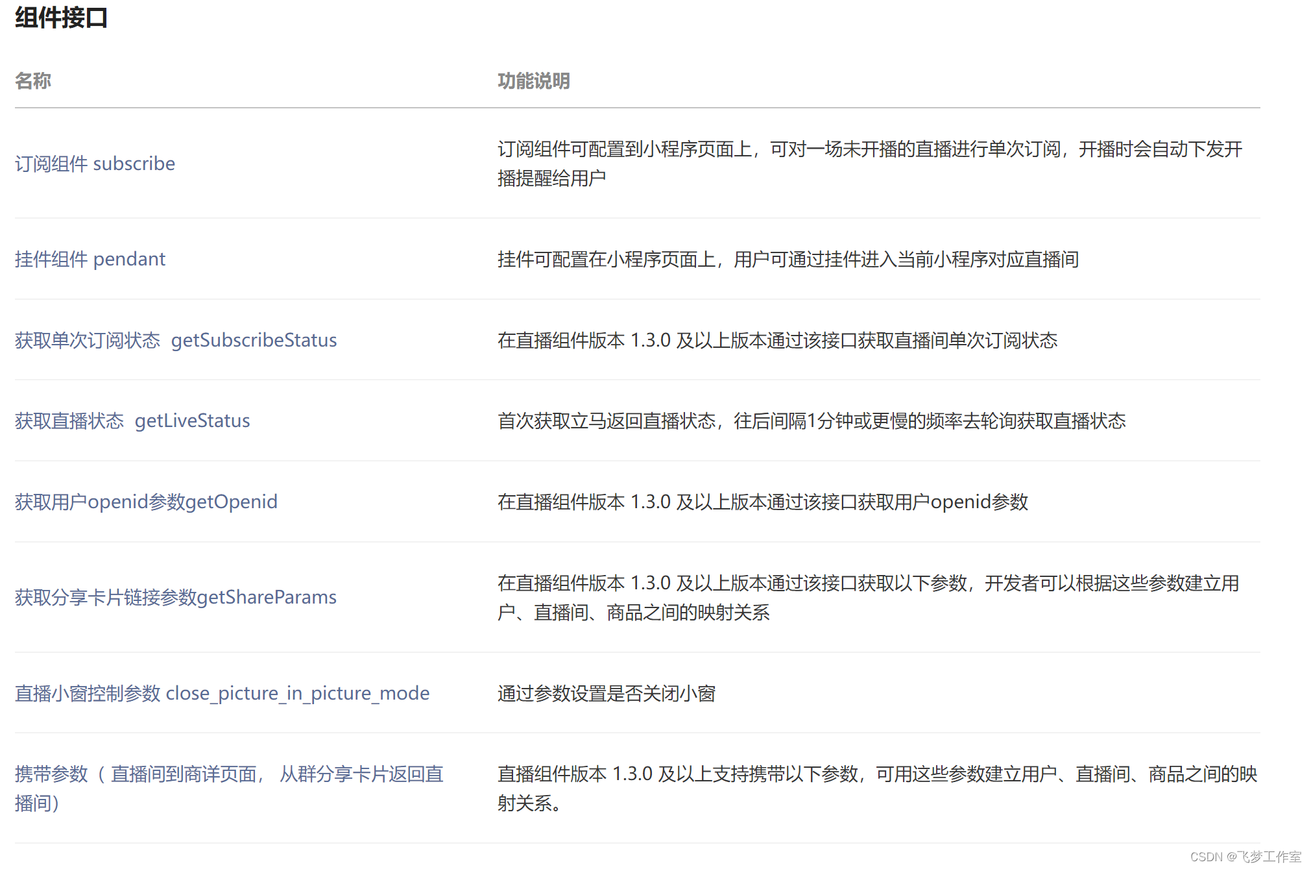This screenshot has height=869, width=1311.
Task: Click the 通过参数设置是否关闭小窗 description
Action: pyautogui.click(x=606, y=694)
